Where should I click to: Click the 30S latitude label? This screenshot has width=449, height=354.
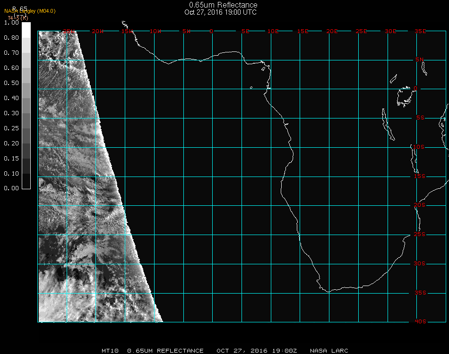click(420, 264)
